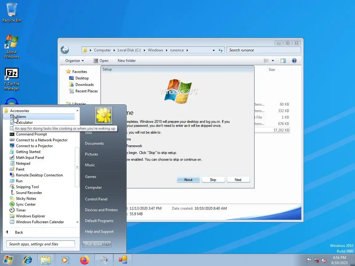Screen dimensions: 355x266
Task: Open Sound Recorder
Action: tap(39, 193)
